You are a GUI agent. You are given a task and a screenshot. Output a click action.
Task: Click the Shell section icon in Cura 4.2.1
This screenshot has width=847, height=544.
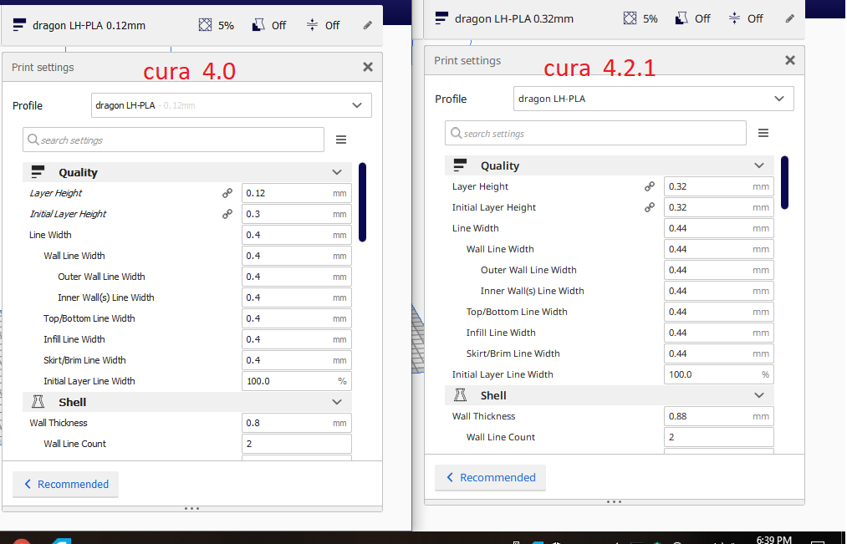pyautogui.click(x=460, y=395)
